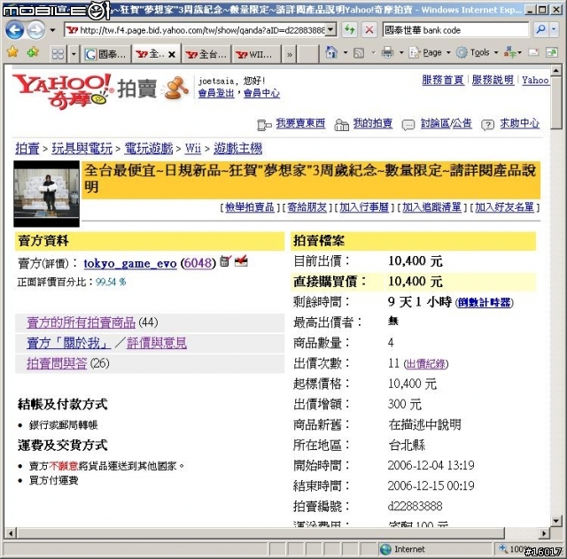This screenshot has width=567, height=559.
Task: Close the active Yahoo tab
Action: coord(172,55)
